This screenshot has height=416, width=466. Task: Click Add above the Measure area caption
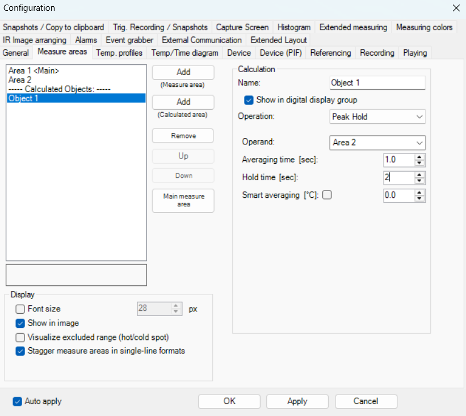tap(183, 72)
